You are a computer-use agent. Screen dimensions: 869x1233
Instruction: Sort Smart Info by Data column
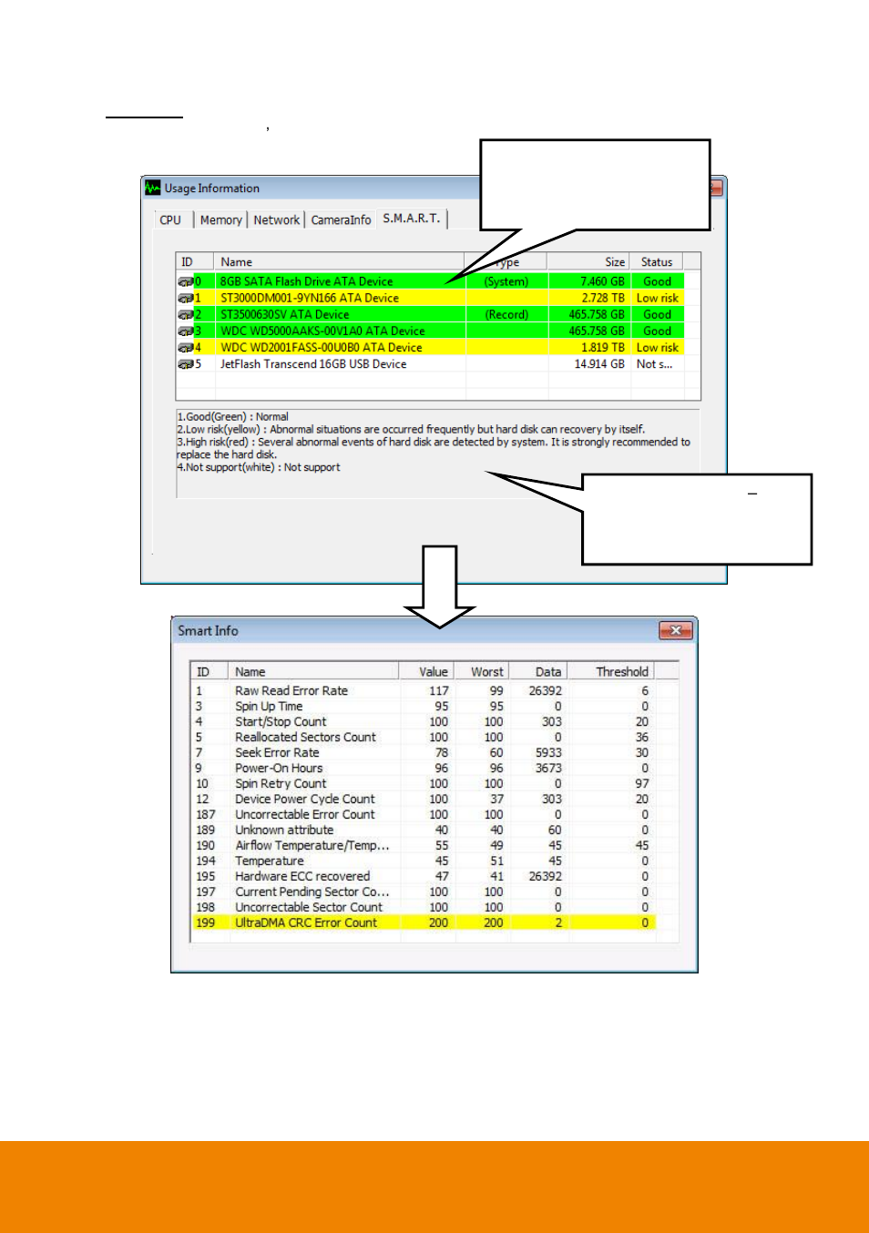pos(538,671)
